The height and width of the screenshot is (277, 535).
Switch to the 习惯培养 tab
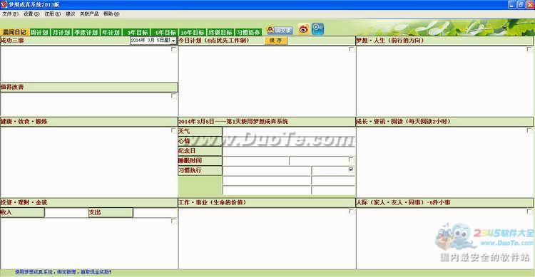click(248, 32)
